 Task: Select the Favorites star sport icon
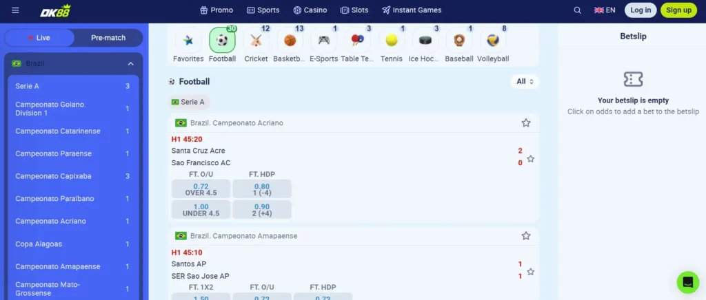coord(188,41)
